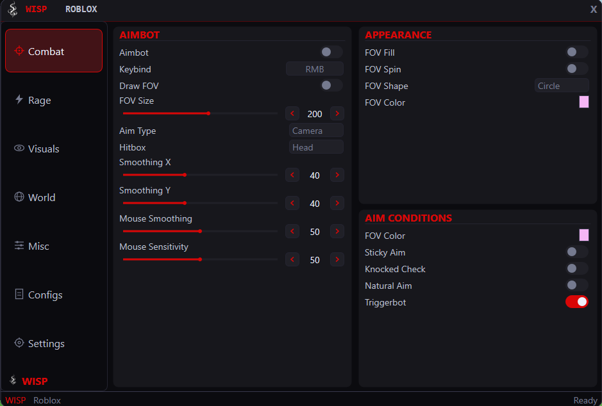The height and width of the screenshot is (406, 602).
Task: Click the AIM CONDITIONS section heading
Action: click(408, 218)
